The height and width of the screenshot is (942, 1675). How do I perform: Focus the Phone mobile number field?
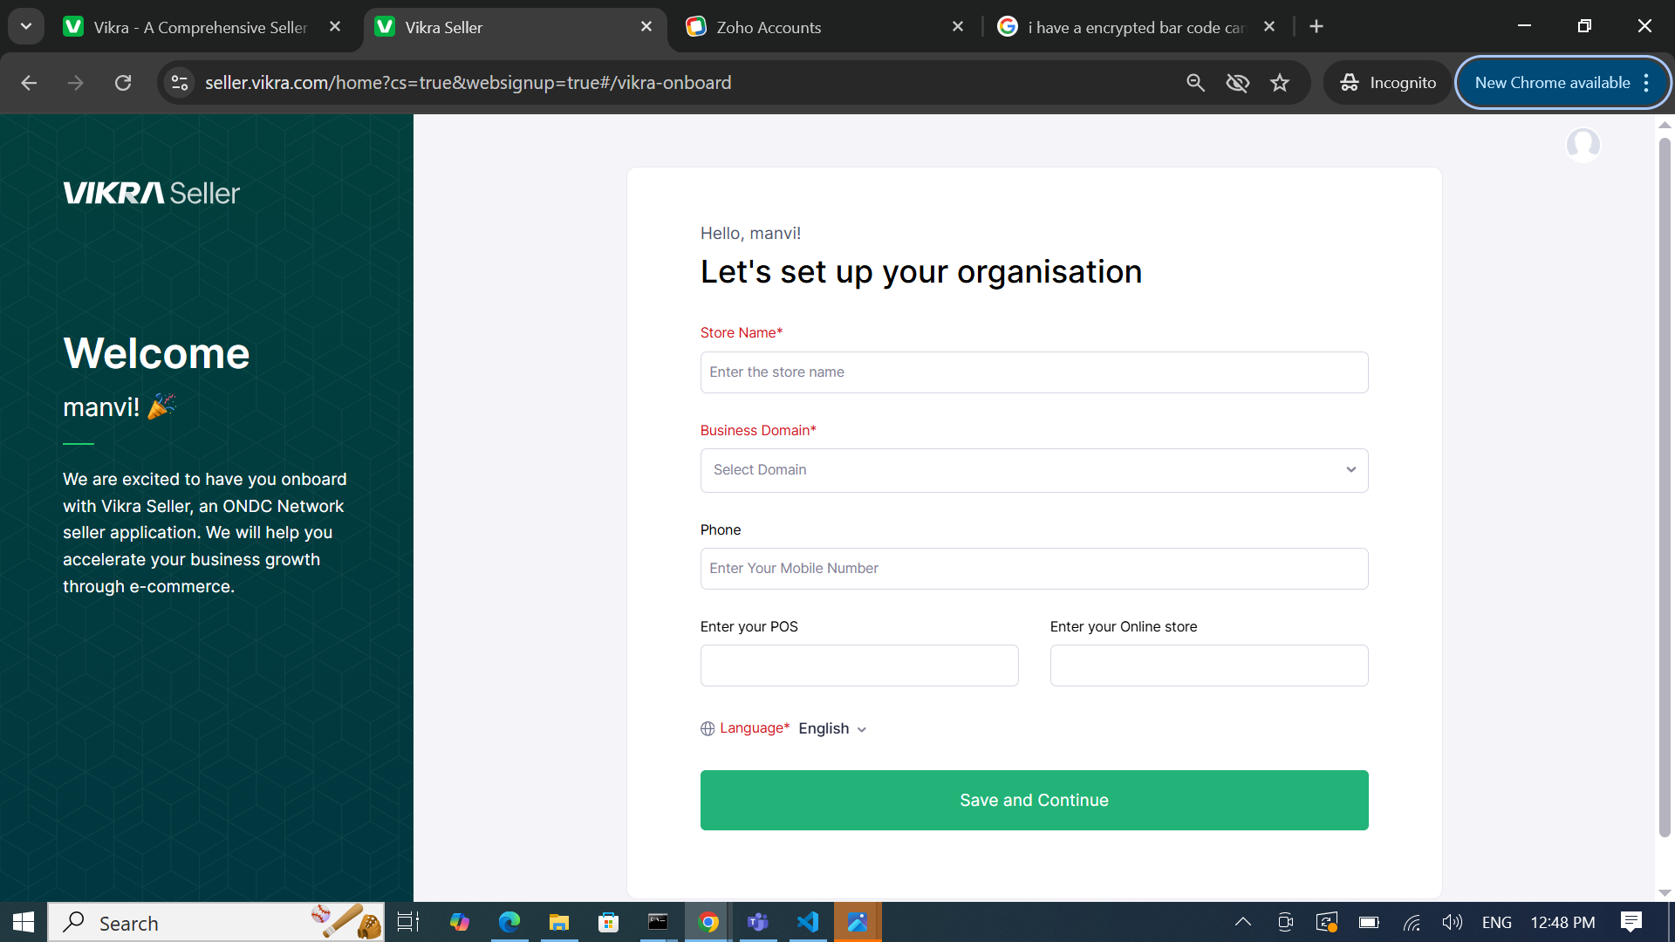click(1034, 569)
